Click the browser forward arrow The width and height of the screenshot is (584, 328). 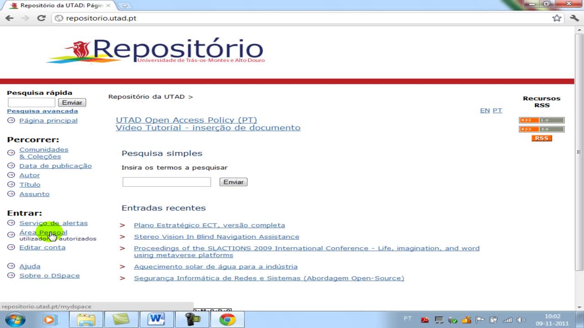pyautogui.click(x=25, y=18)
